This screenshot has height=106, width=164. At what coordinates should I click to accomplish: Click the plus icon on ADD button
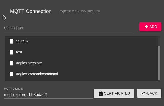pos(146,27)
